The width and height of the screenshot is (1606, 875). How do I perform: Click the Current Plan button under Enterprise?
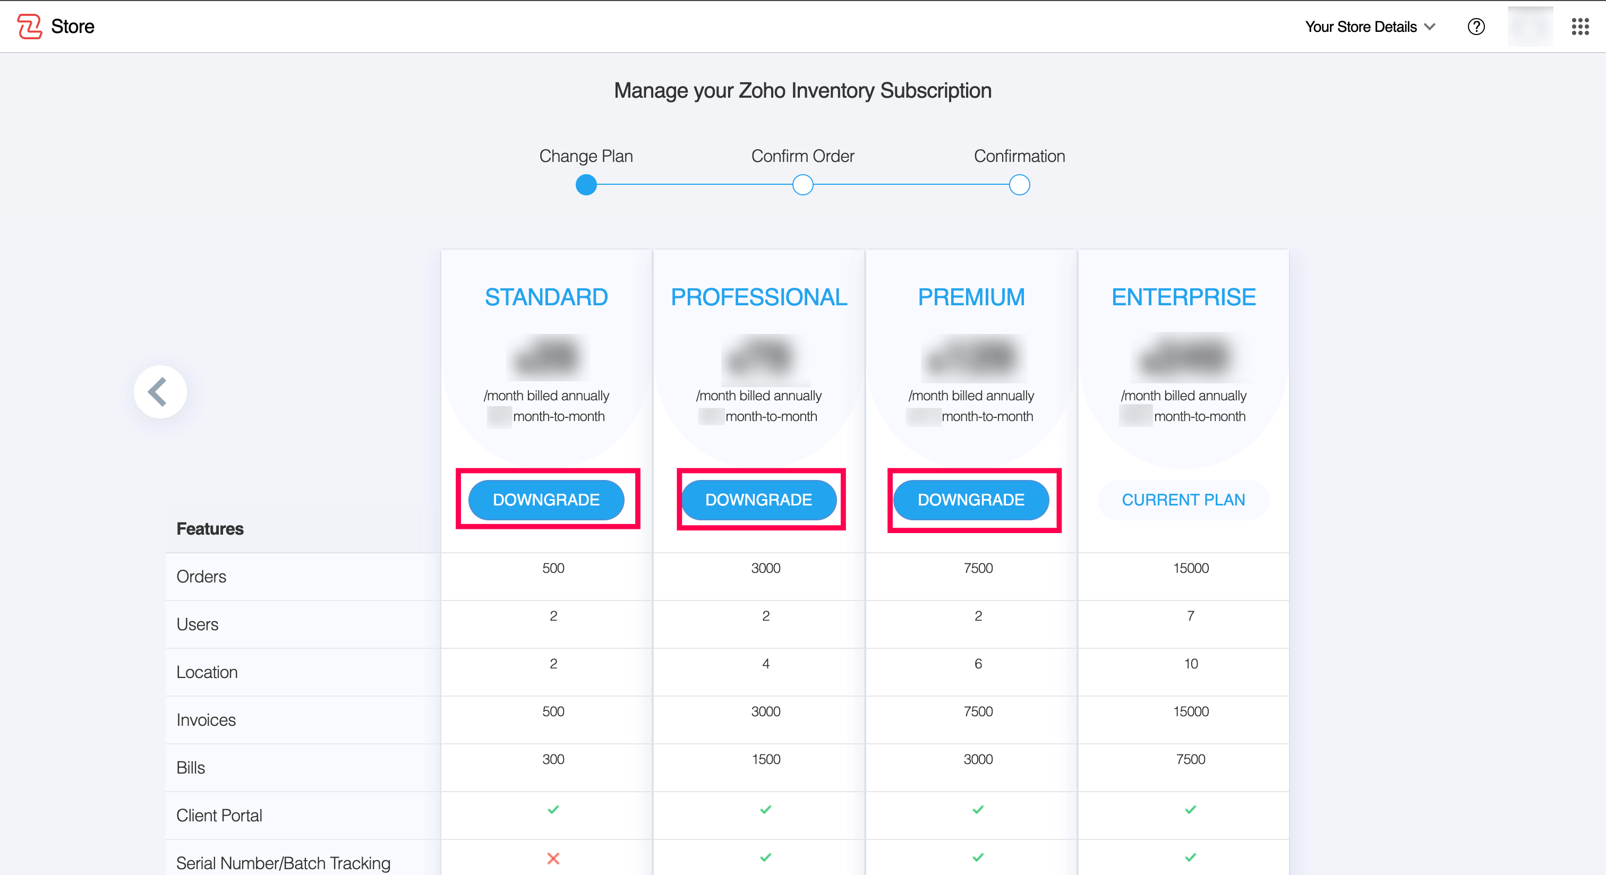click(x=1183, y=500)
